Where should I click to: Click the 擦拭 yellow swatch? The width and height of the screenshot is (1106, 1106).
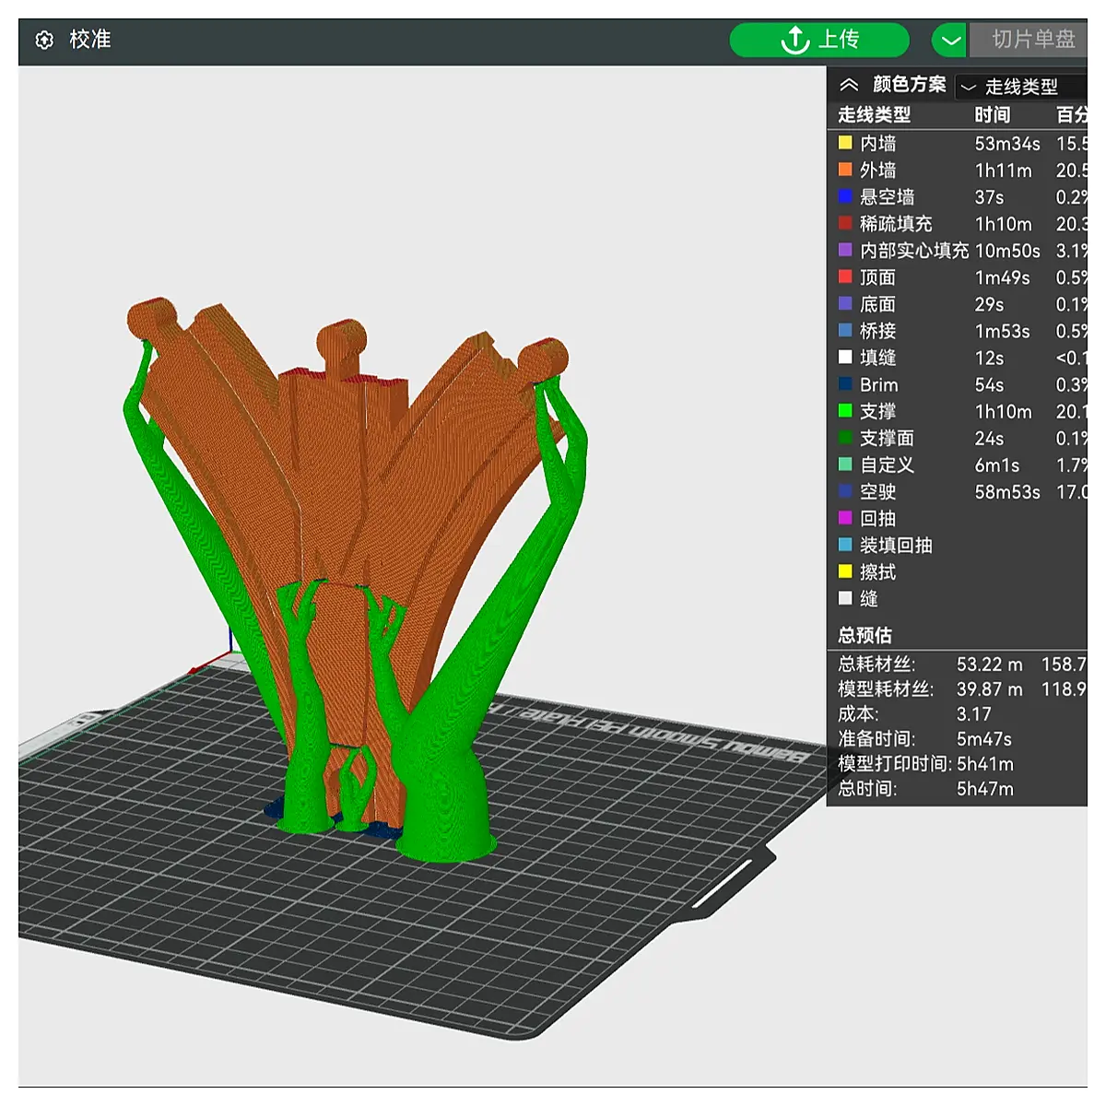tap(845, 571)
